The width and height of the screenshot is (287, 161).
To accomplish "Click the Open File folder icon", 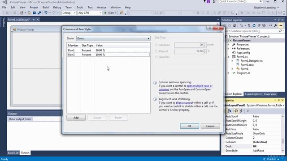I will 29,13.
